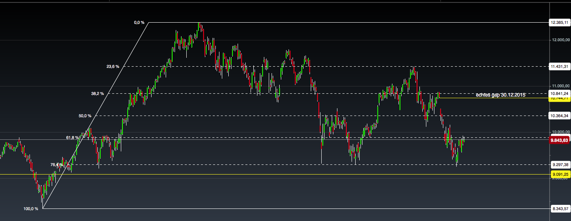Select the 100,0 % Fibonacci base label

[x=31, y=209]
